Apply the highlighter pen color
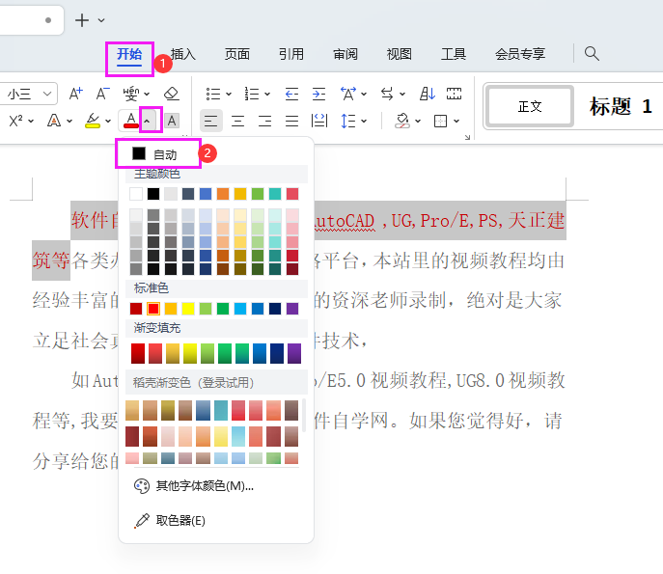This screenshot has height=574, width=663. pos(93,121)
